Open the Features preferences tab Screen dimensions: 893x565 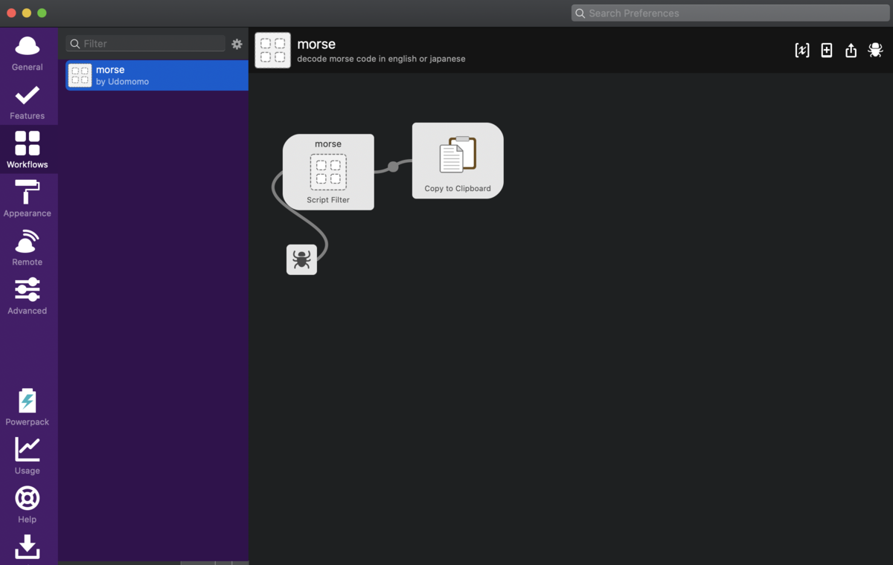pos(28,102)
